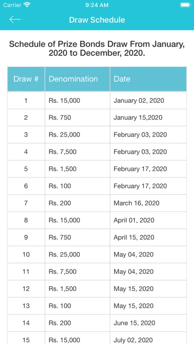Tap the schedule heading text
The image size is (194, 344).
tap(97, 48)
